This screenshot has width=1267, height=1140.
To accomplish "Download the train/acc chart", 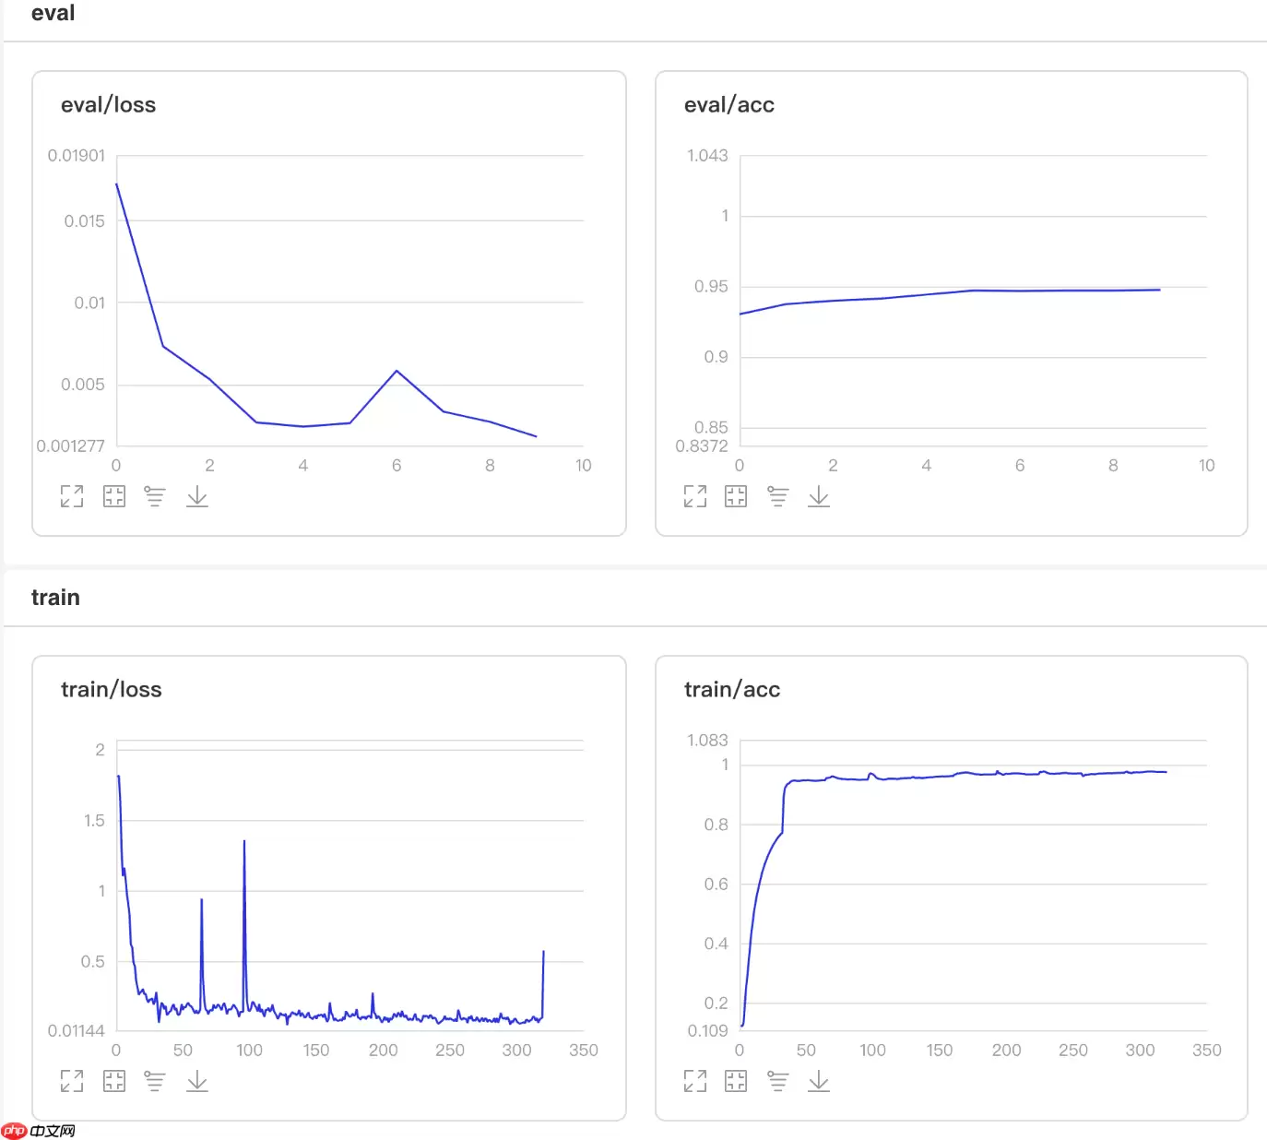I will pos(819,1081).
